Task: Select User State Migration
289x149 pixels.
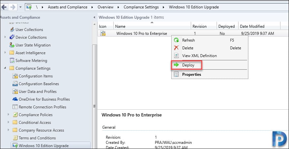Action: tap(33, 45)
